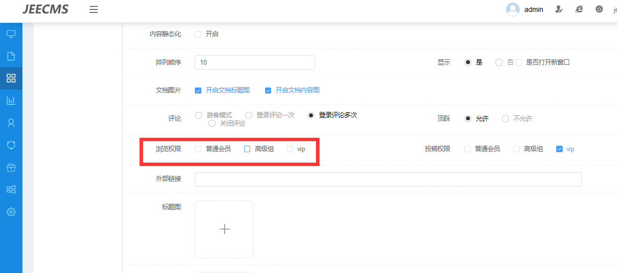Click the 排列顺序 input field

255,62
